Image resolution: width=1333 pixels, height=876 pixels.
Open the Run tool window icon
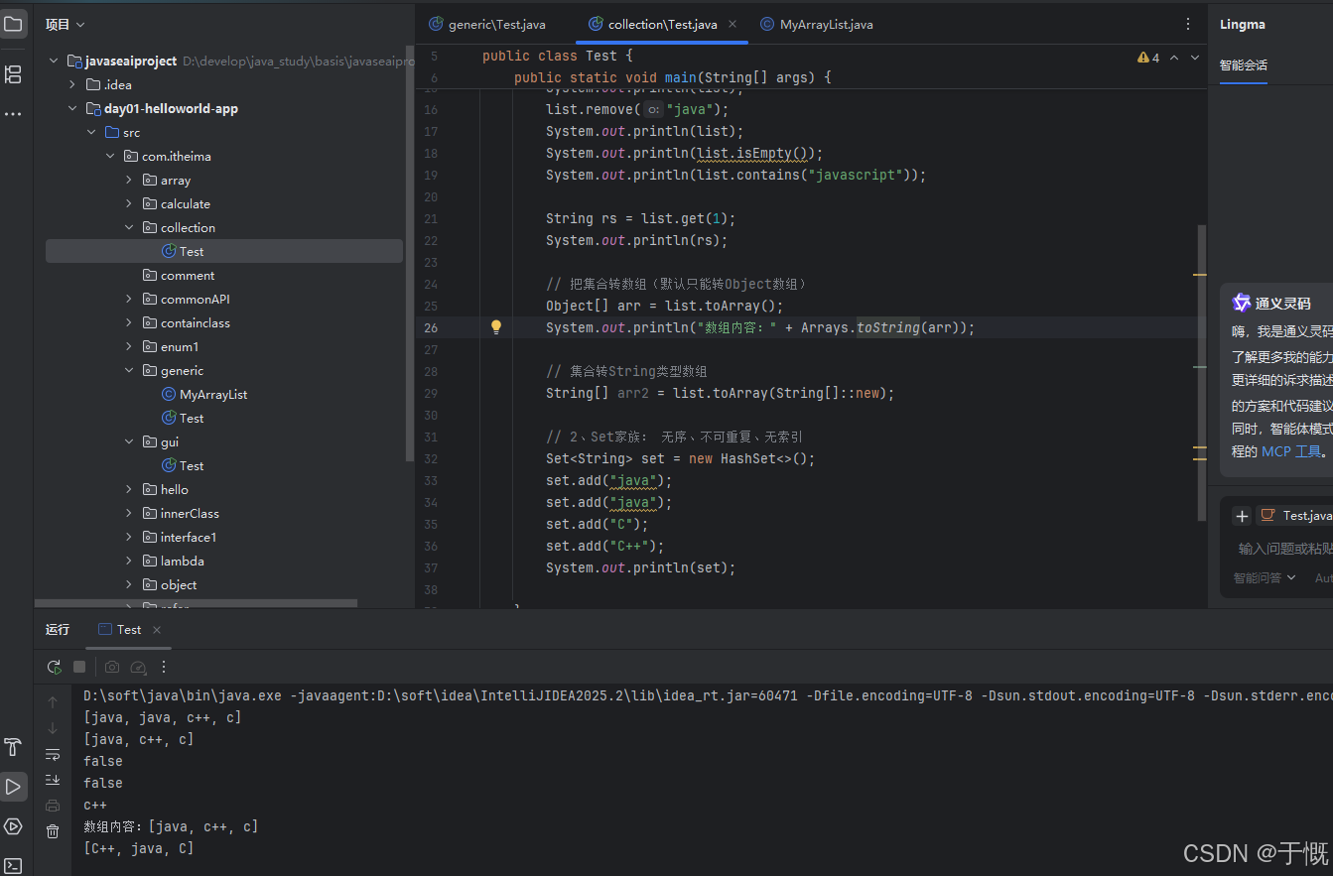[14, 787]
